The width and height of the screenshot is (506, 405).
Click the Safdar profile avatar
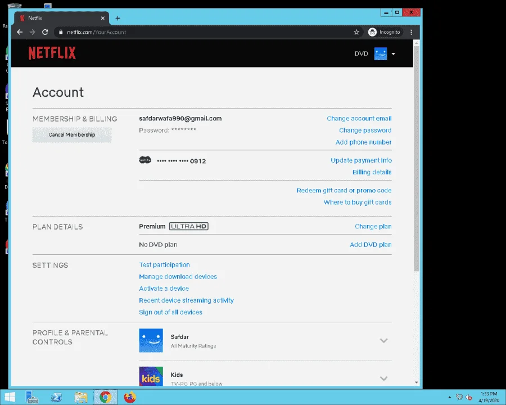[151, 340]
